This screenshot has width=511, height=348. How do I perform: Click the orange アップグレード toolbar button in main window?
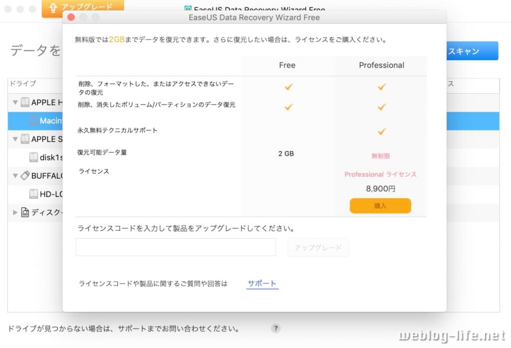pos(83,8)
